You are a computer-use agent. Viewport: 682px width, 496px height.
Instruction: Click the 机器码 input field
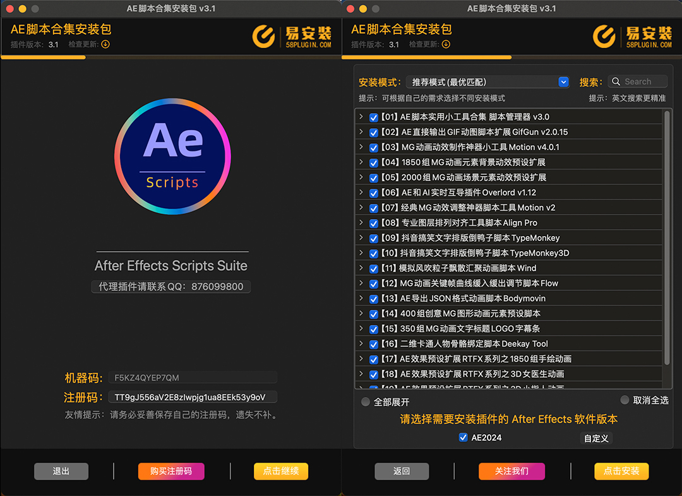tap(192, 377)
